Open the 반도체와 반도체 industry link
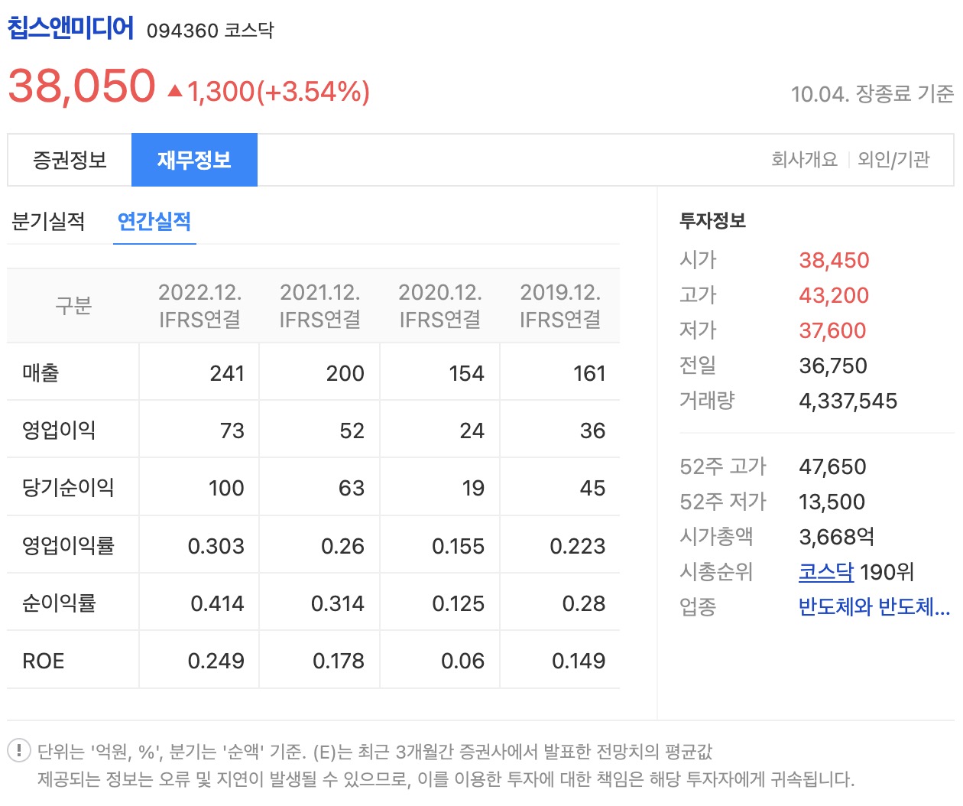The width and height of the screenshot is (963, 806). pos(874,607)
